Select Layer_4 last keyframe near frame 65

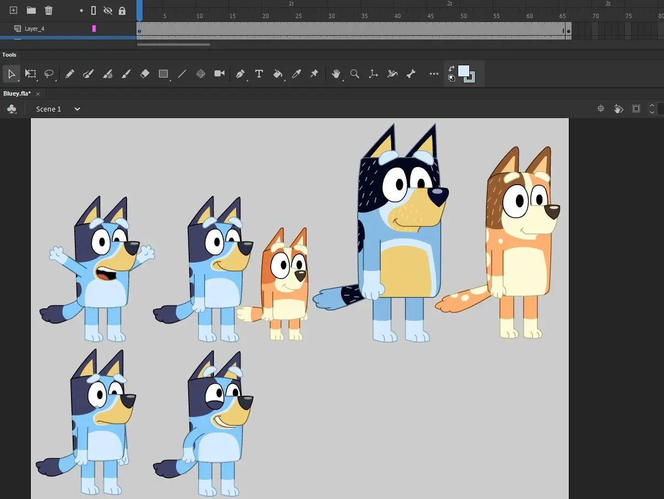click(x=568, y=31)
